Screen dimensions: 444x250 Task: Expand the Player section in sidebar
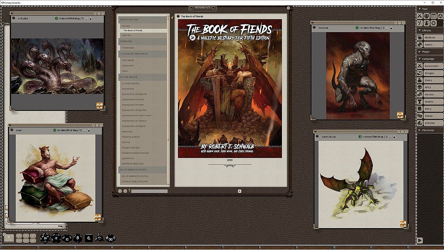[430, 52]
